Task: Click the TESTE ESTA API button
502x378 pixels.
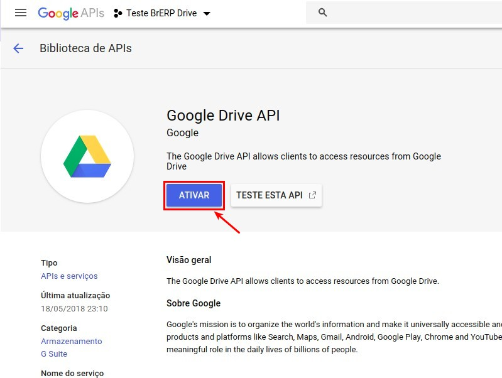Action: coord(270,195)
